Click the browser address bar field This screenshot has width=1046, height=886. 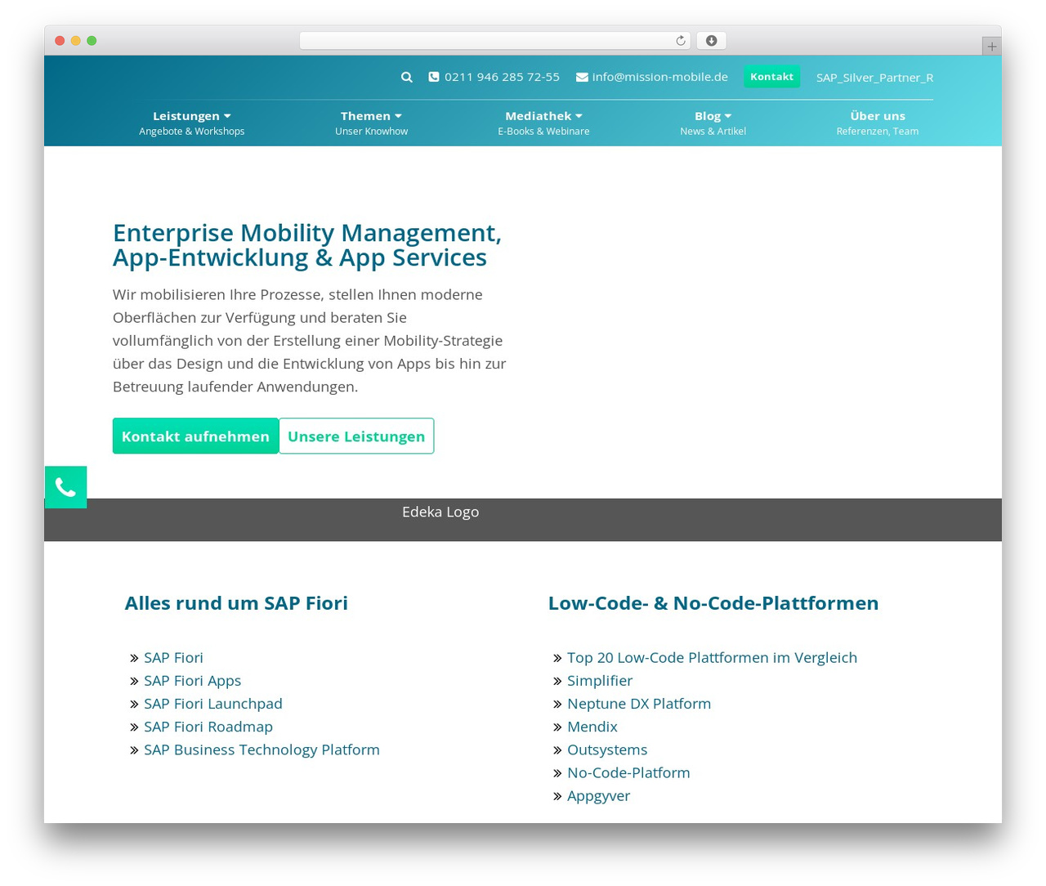coord(494,41)
